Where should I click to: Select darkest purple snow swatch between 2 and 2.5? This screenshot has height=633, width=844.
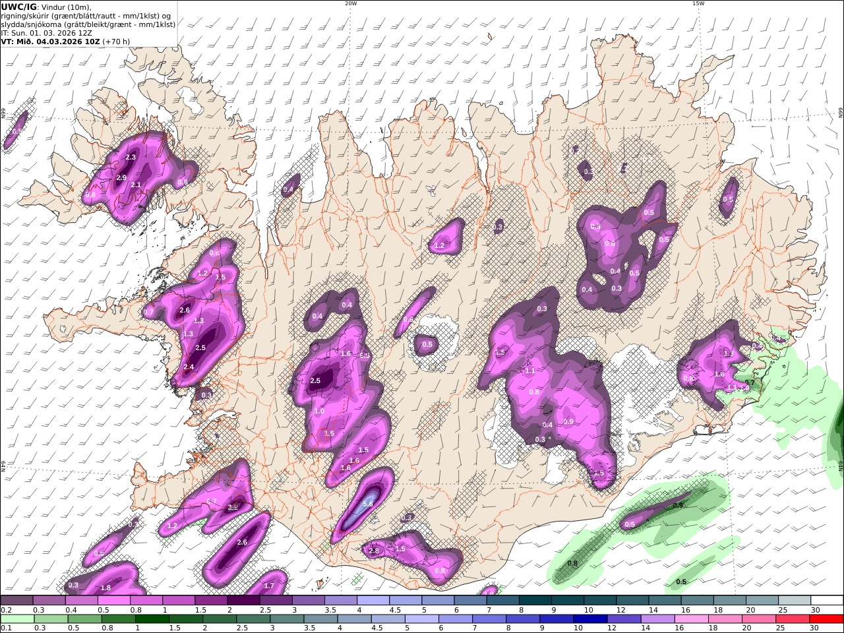tap(243, 600)
